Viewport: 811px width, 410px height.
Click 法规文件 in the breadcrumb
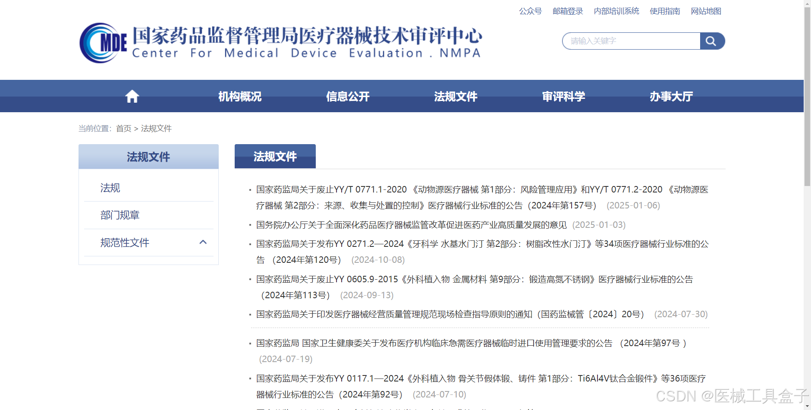[x=156, y=129]
